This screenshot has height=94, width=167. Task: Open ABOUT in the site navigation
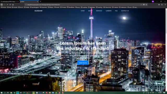(90, 11)
